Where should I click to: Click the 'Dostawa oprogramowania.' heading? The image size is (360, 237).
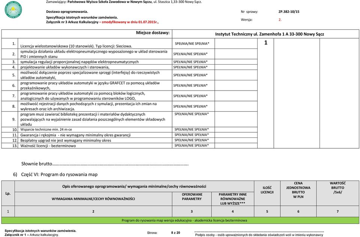click(67, 12)
